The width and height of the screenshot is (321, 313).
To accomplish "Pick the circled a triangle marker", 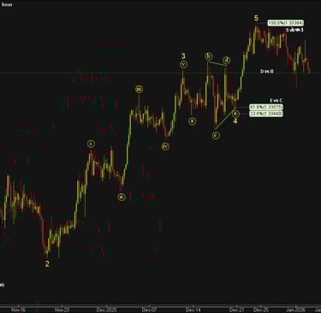I will pyautogui.click(x=193, y=121).
